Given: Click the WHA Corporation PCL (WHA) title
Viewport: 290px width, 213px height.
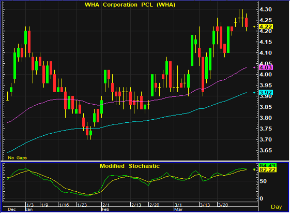Looking at the screenshot, I should 130,5.
